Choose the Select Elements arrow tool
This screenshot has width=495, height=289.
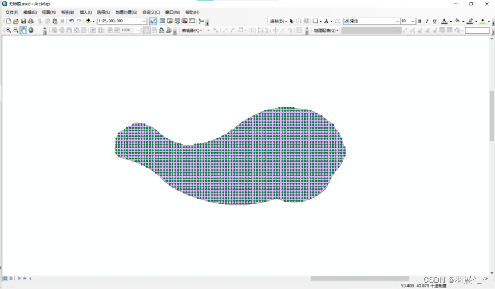(x=291, y=21)
